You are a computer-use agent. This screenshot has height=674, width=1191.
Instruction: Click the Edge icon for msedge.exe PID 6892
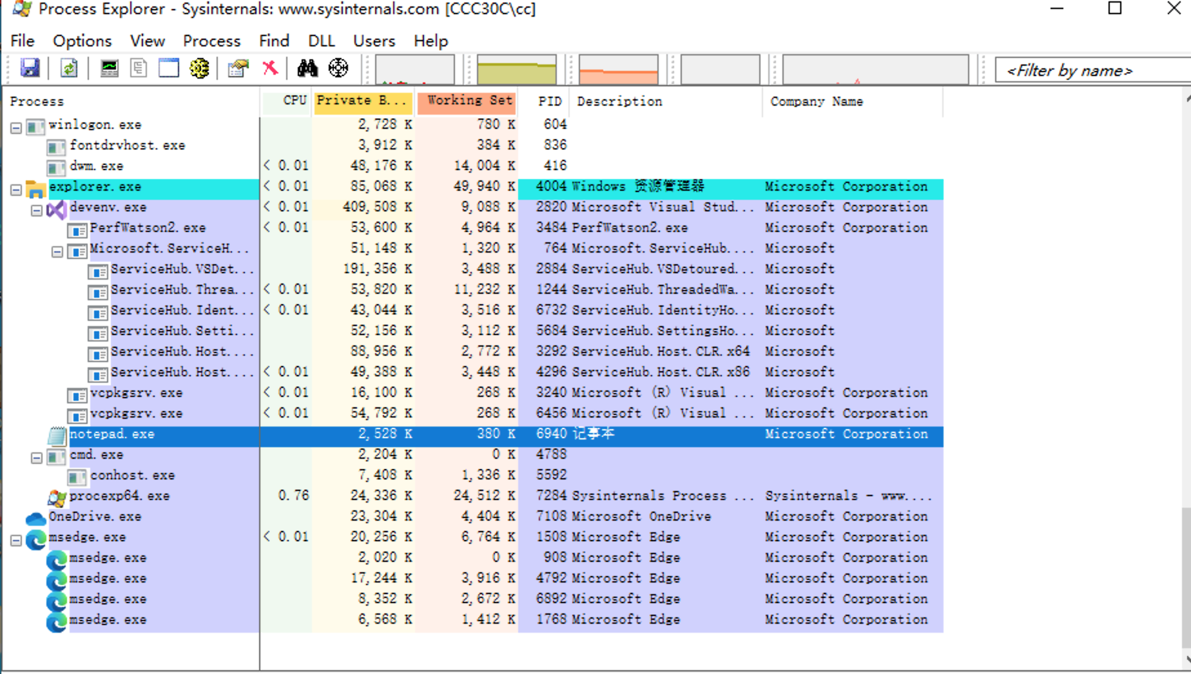point(57,600)
